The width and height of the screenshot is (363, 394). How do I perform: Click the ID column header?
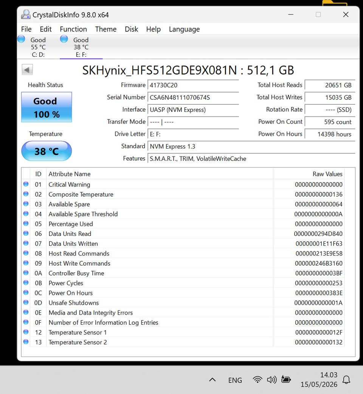pyautogui.click(x=38, y=174)
